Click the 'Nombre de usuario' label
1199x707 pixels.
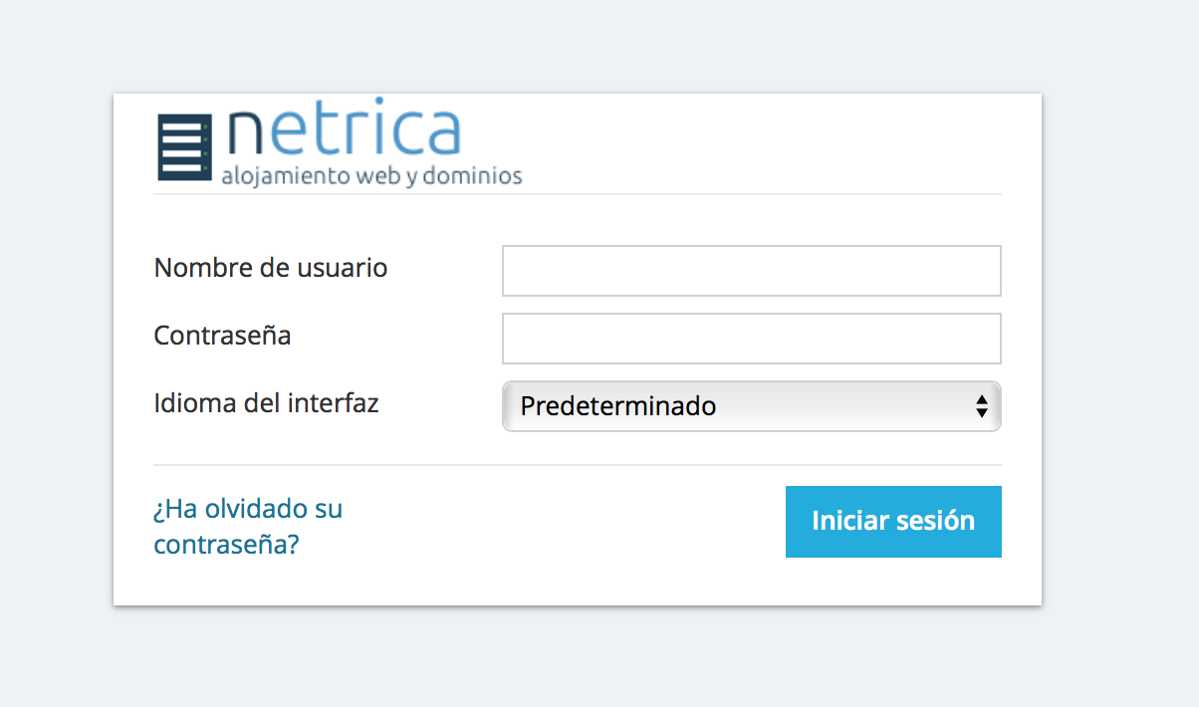pyautogui.click(x=271, y=268)
